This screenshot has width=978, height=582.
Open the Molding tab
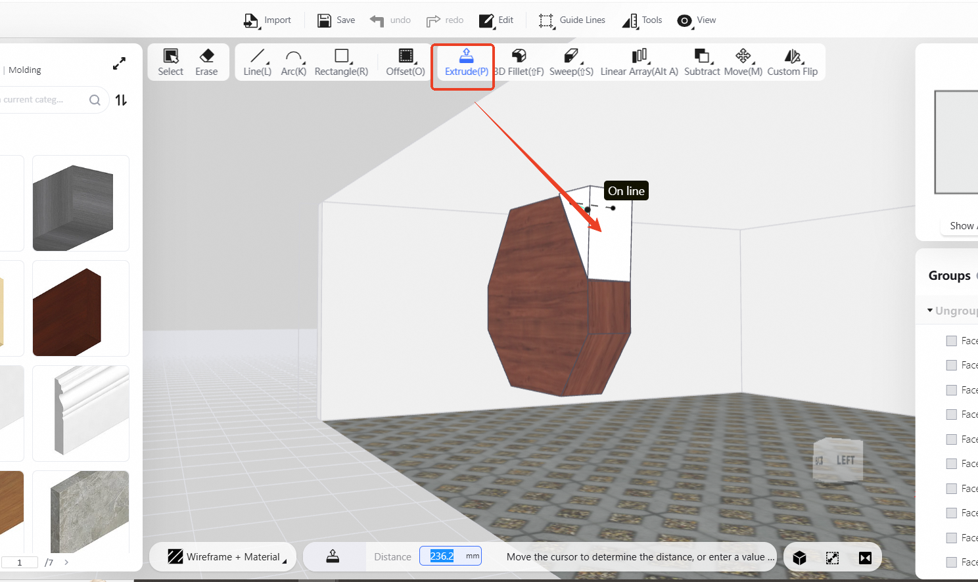pyautogui.click(x=25, y=70)
